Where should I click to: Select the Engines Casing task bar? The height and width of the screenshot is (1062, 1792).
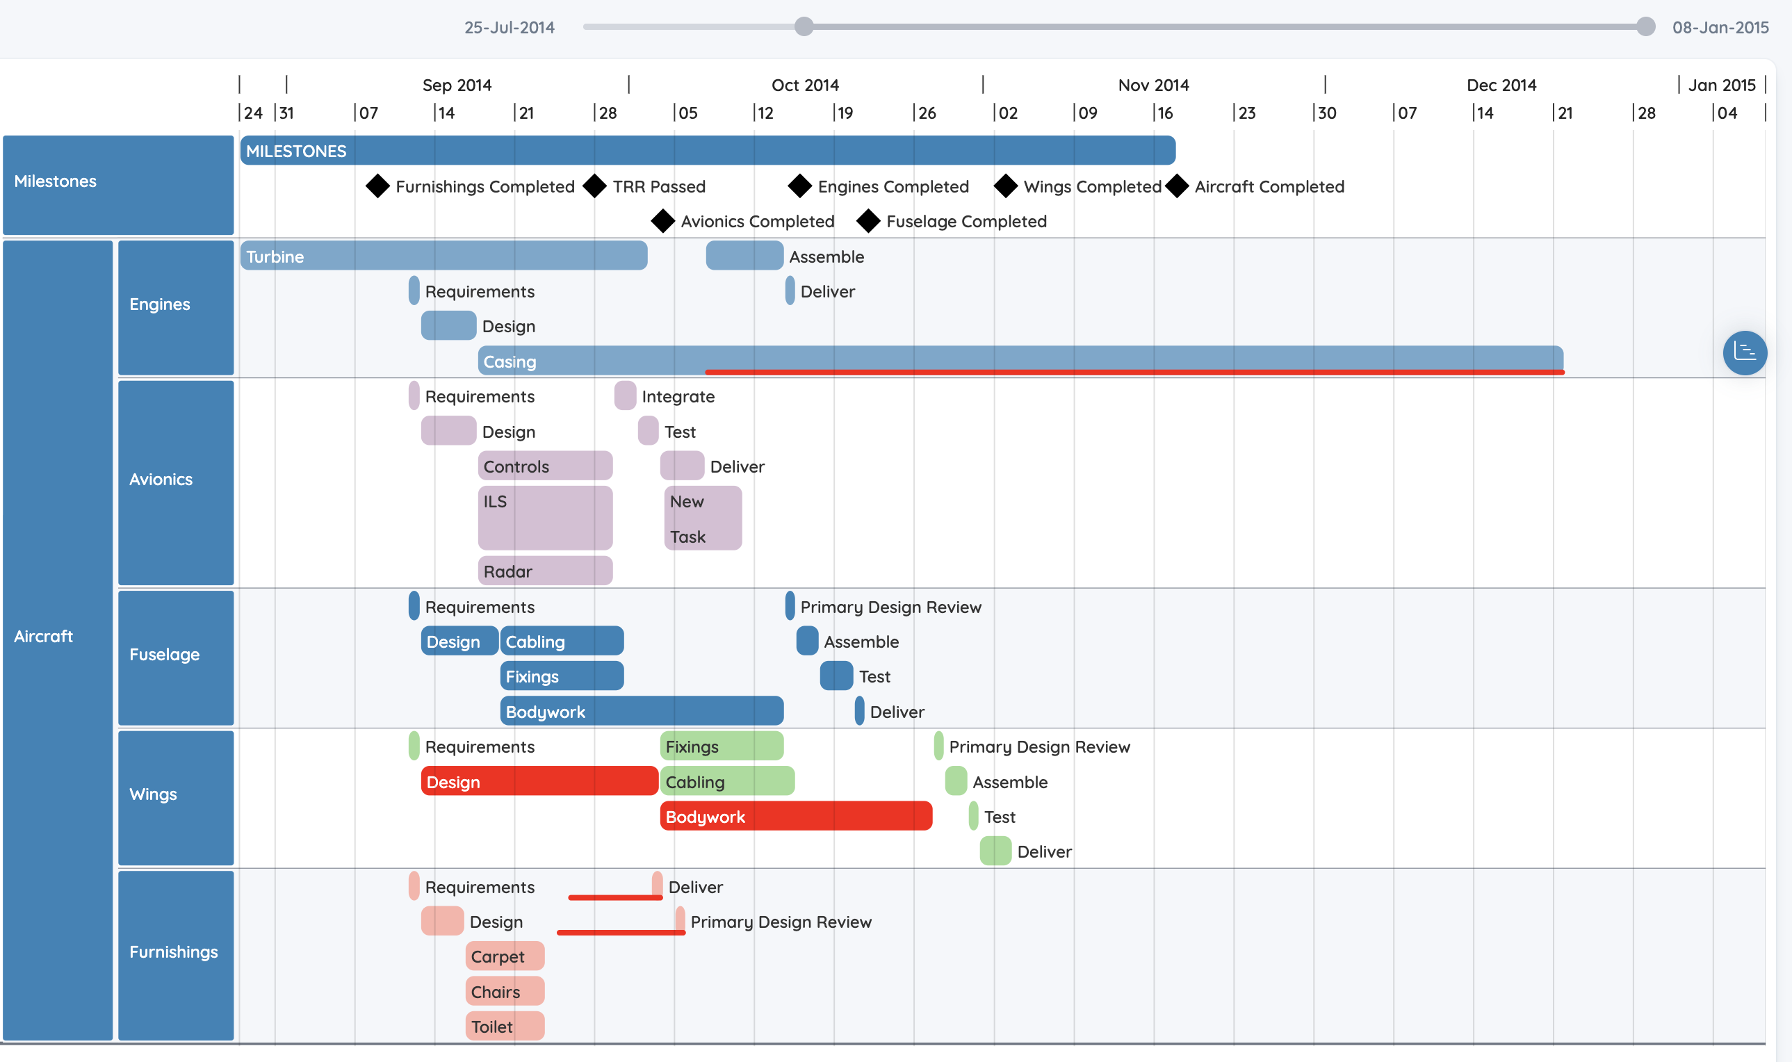coord(1020,360)
